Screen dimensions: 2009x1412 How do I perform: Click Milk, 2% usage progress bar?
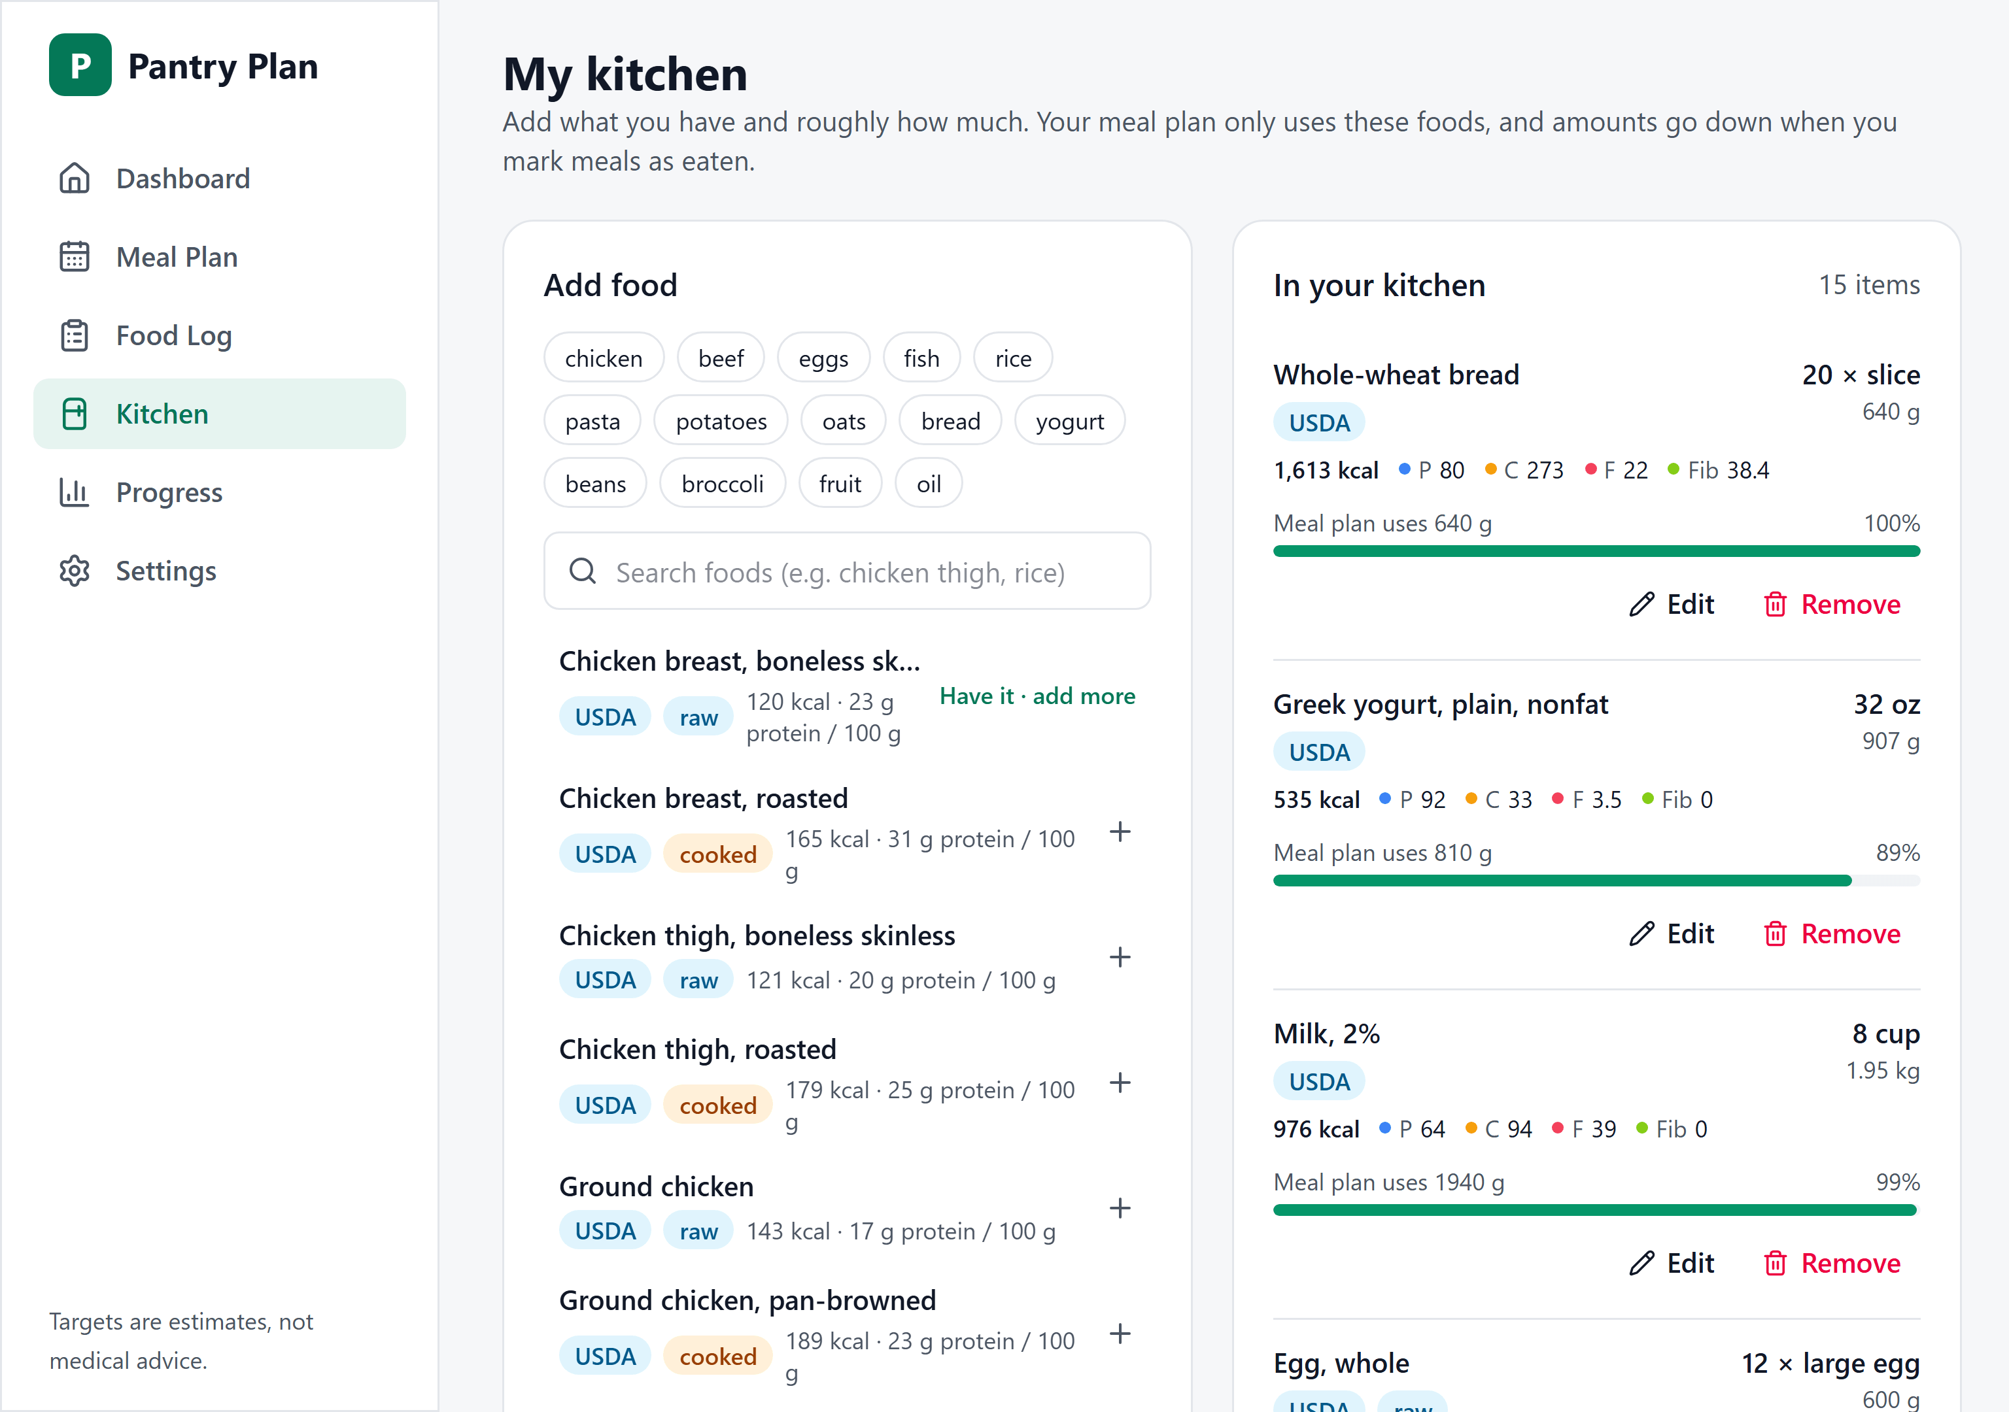1596,1210
